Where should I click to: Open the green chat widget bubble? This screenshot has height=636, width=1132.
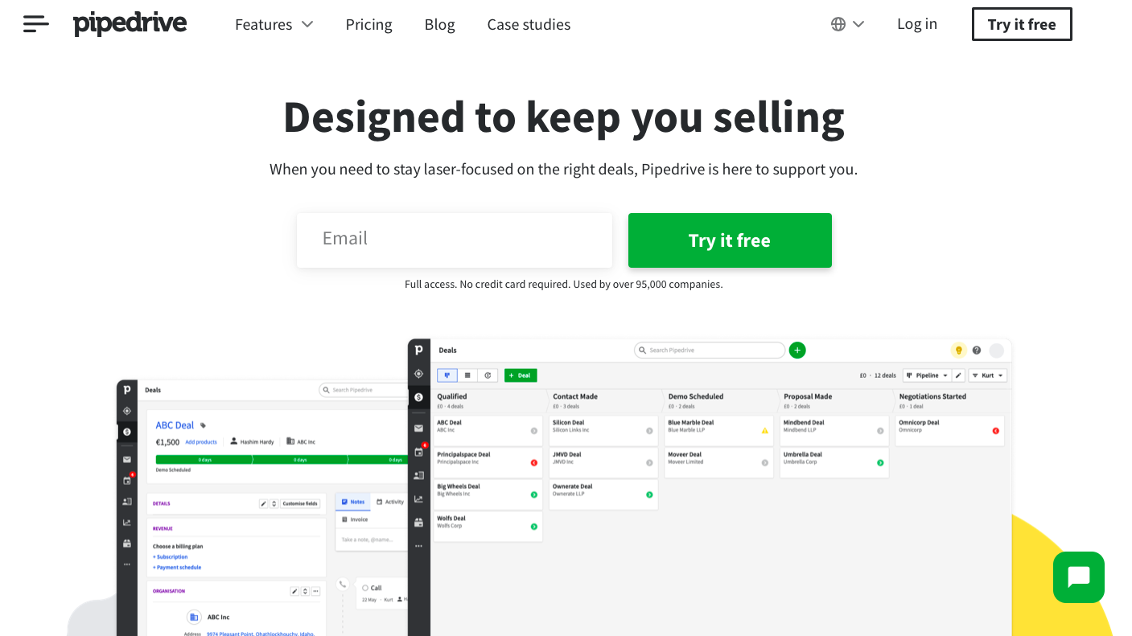(1079, 577)
